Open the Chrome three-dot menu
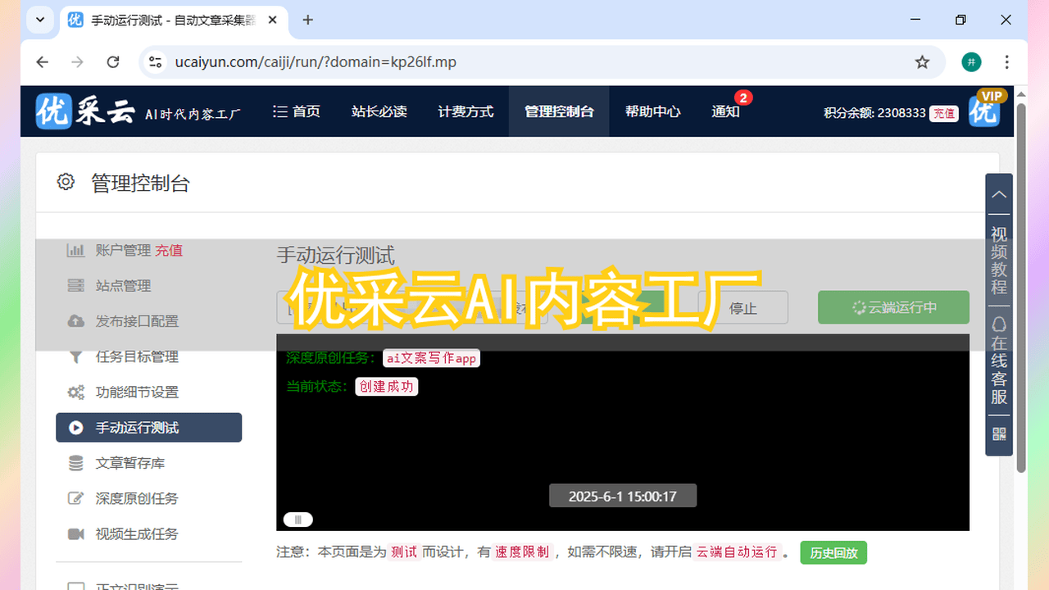The image size is (1049, 590). 1007,62
